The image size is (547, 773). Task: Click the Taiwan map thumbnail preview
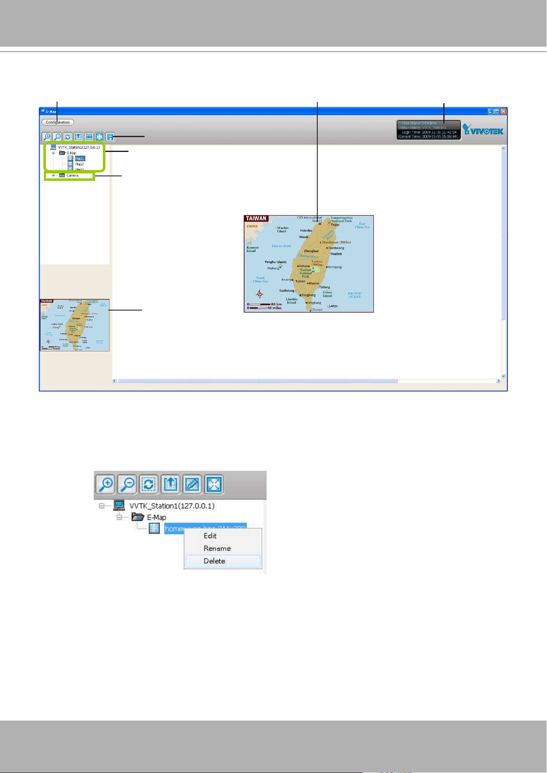75,325
